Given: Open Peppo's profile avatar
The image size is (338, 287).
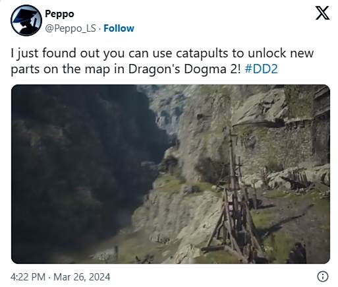Looking at the screenshot, I should click(26, 20).
